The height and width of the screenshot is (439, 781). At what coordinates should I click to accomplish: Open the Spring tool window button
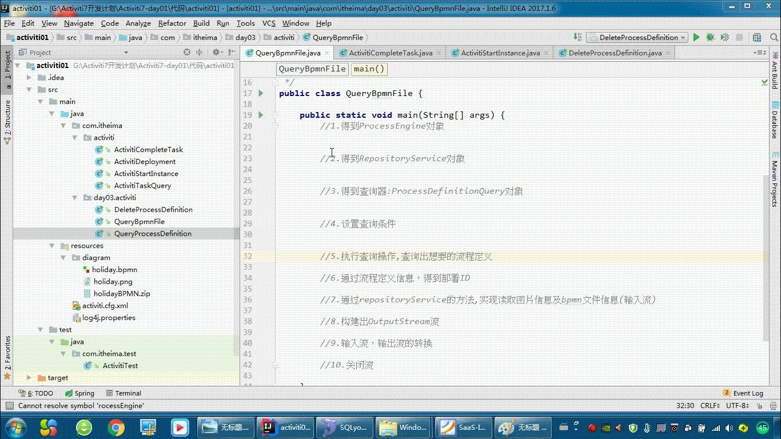[x=79, y=393]
